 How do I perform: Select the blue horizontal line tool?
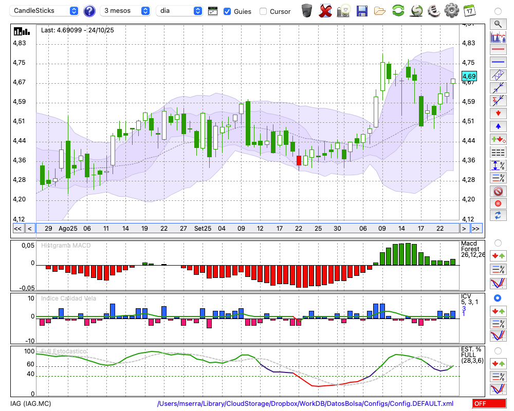pos(498,62)
